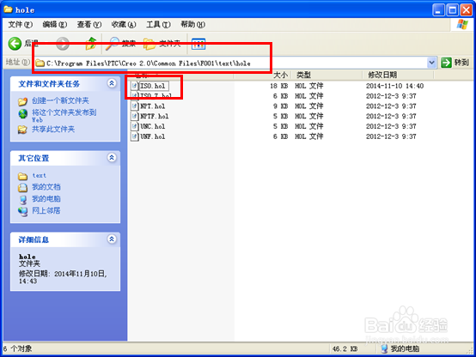476x357 pixels.
Task: Click the My Computer icon in sidebar
Action: pyautogui.click(x=22, y=200)
